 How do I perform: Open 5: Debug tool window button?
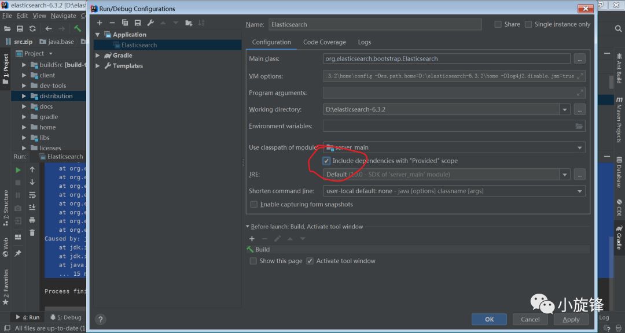[66, 317]
